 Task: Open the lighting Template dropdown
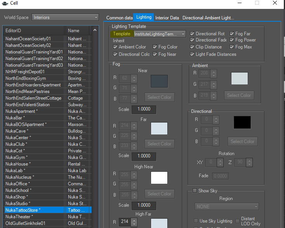coord(160,34)
